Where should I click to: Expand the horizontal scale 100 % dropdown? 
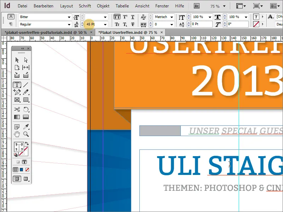tap(246, 17)
